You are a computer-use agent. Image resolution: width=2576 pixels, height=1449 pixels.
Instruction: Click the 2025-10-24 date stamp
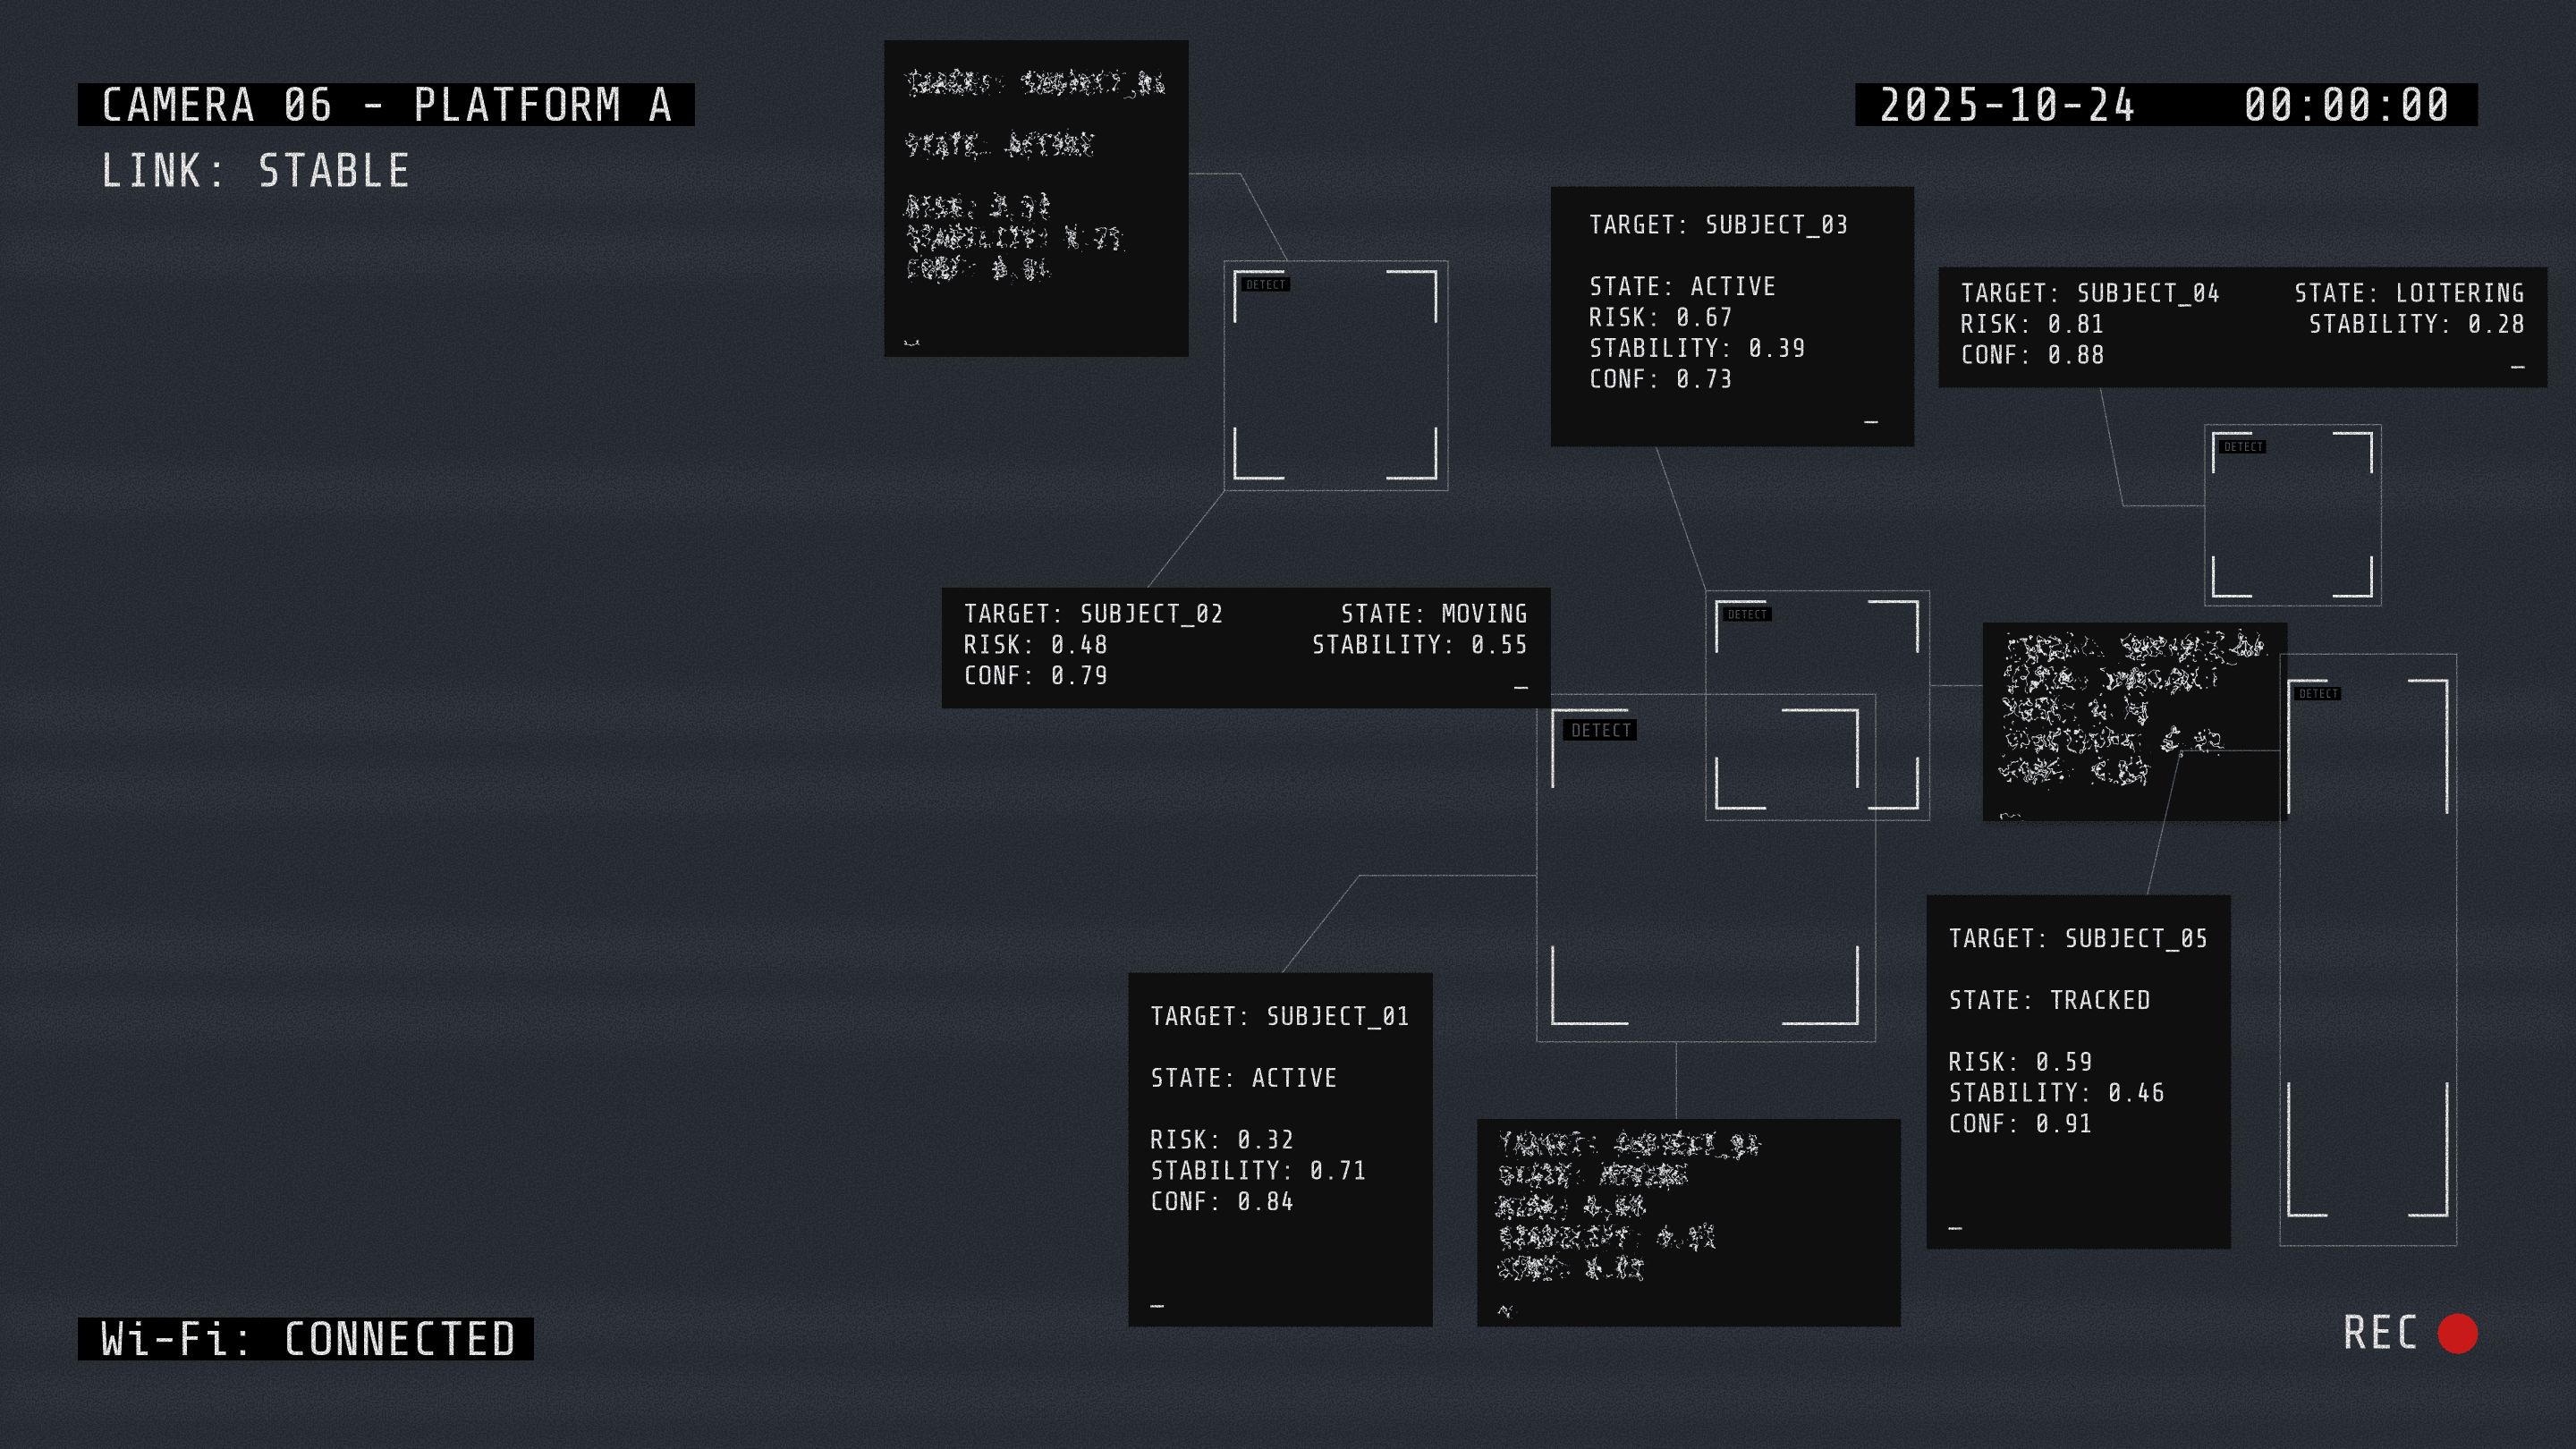[2006, 105]
